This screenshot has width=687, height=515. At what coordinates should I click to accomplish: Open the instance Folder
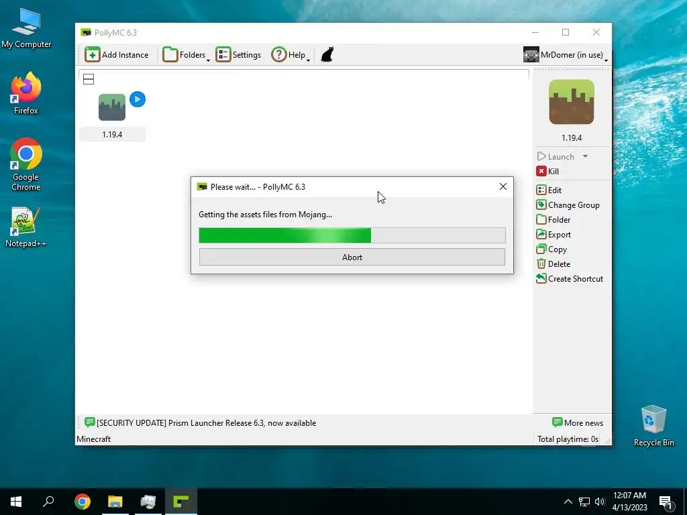[553, 220]
